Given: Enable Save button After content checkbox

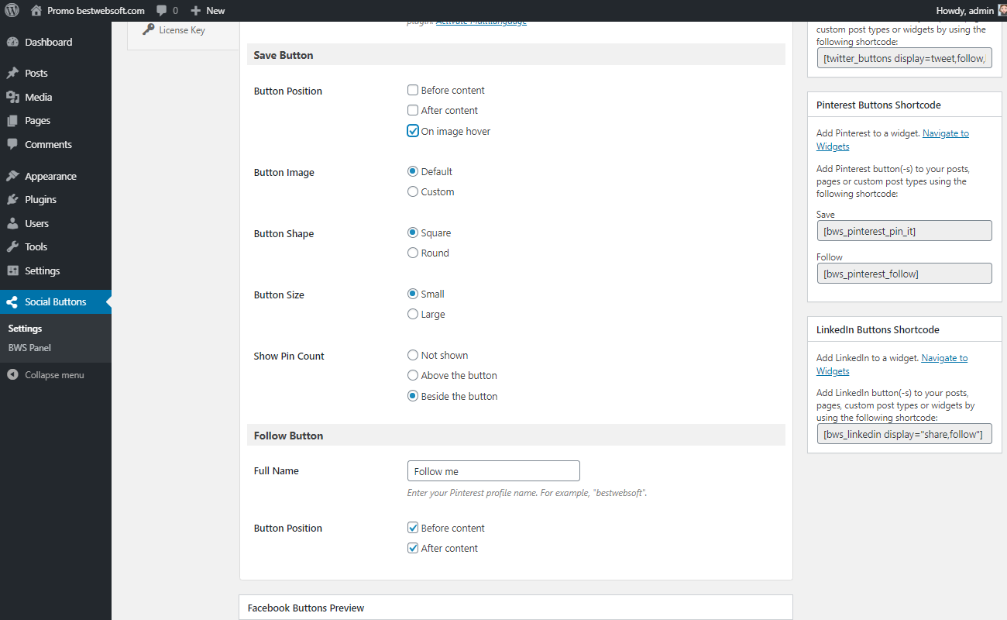Looking at the screenshot, I should 413,110.
